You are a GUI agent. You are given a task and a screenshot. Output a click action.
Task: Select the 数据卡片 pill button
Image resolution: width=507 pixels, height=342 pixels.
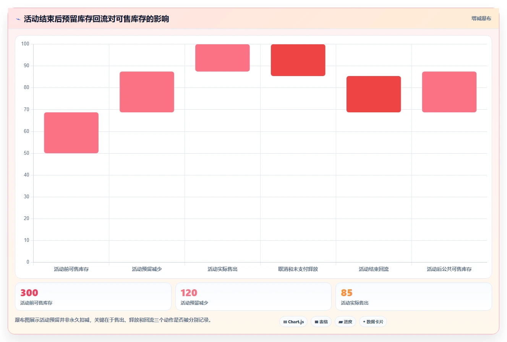click(x=373, y=322)
